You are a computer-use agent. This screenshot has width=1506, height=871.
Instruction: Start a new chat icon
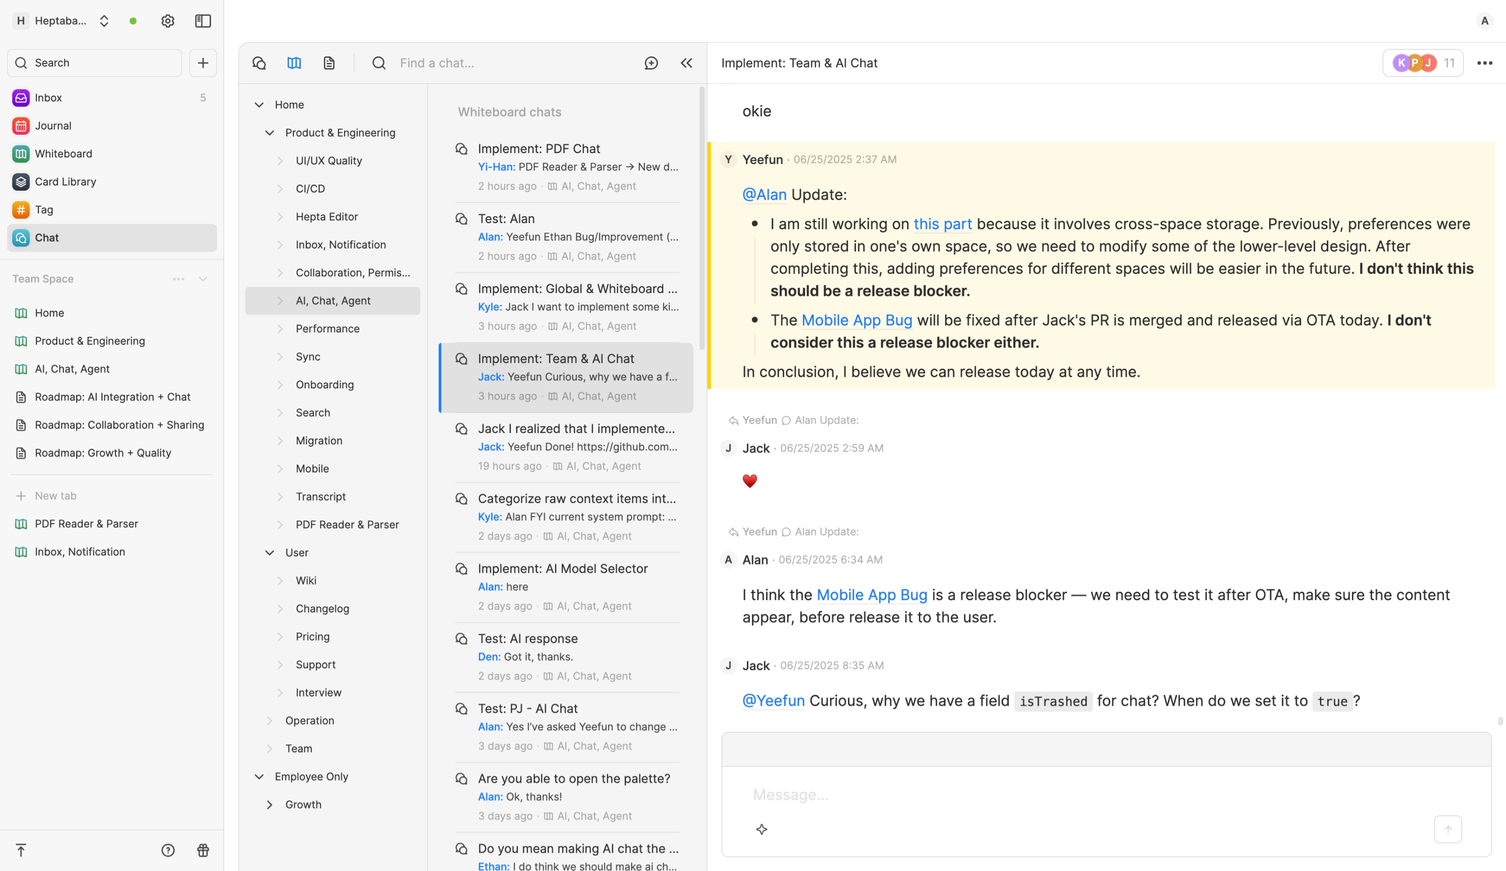(x=651, y=62)
